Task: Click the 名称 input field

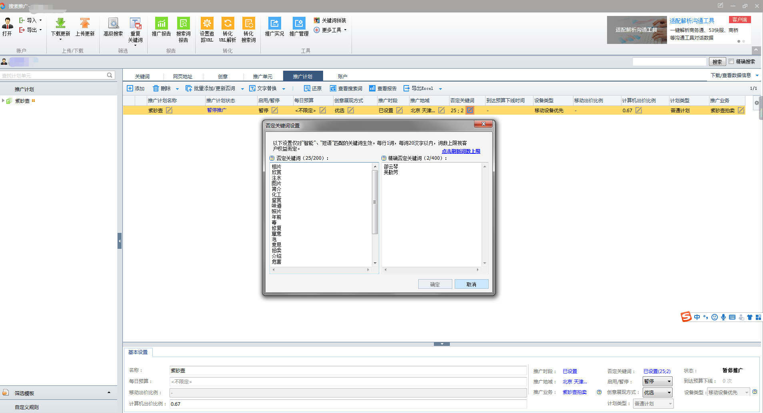Action: 348,371
